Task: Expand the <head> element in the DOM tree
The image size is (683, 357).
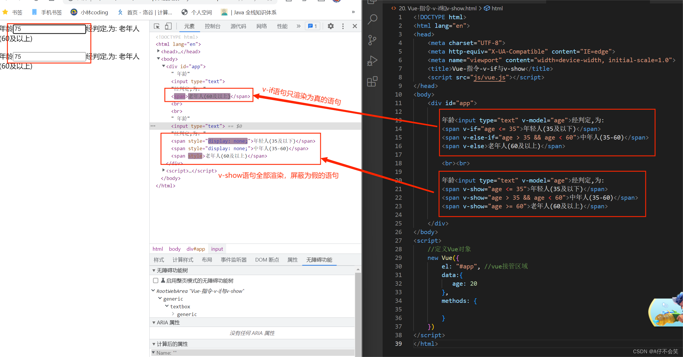Action: coord(158,51)
